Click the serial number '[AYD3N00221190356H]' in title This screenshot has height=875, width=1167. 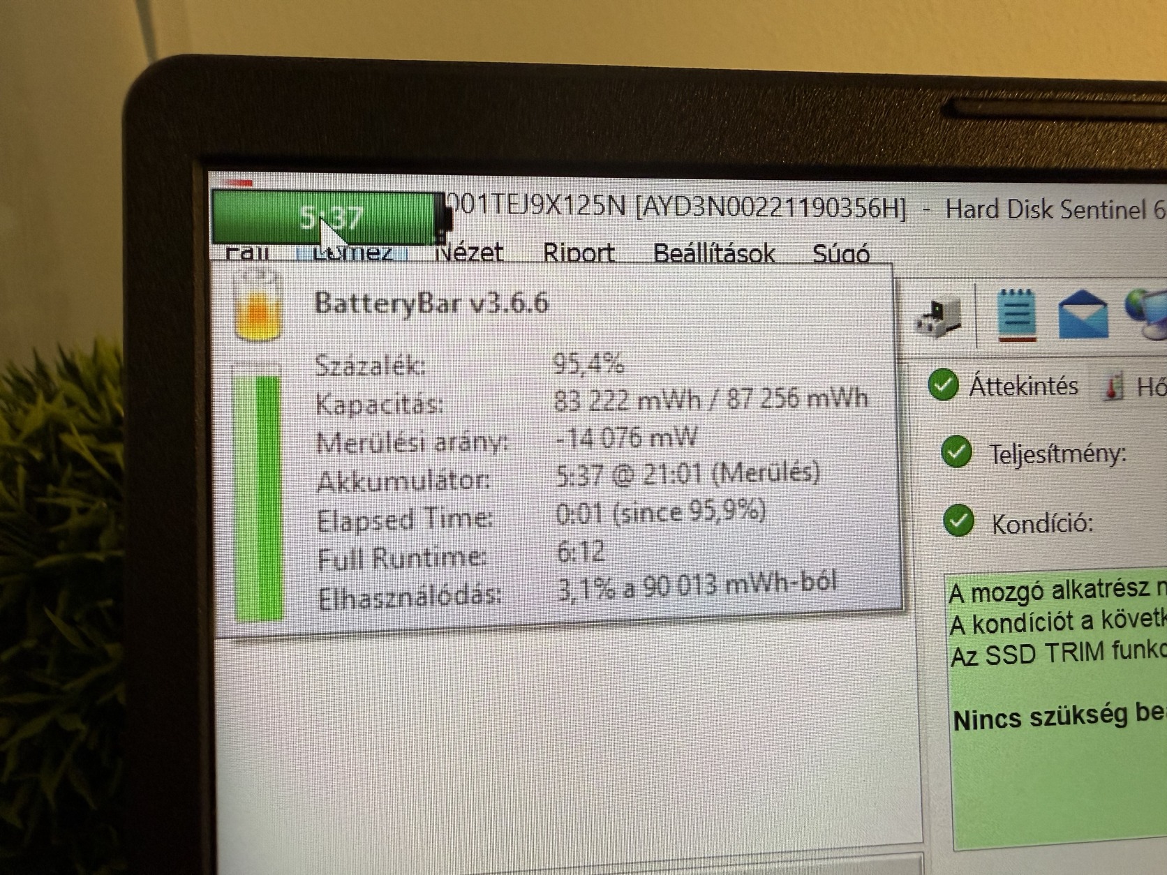[x=771, y=208]
